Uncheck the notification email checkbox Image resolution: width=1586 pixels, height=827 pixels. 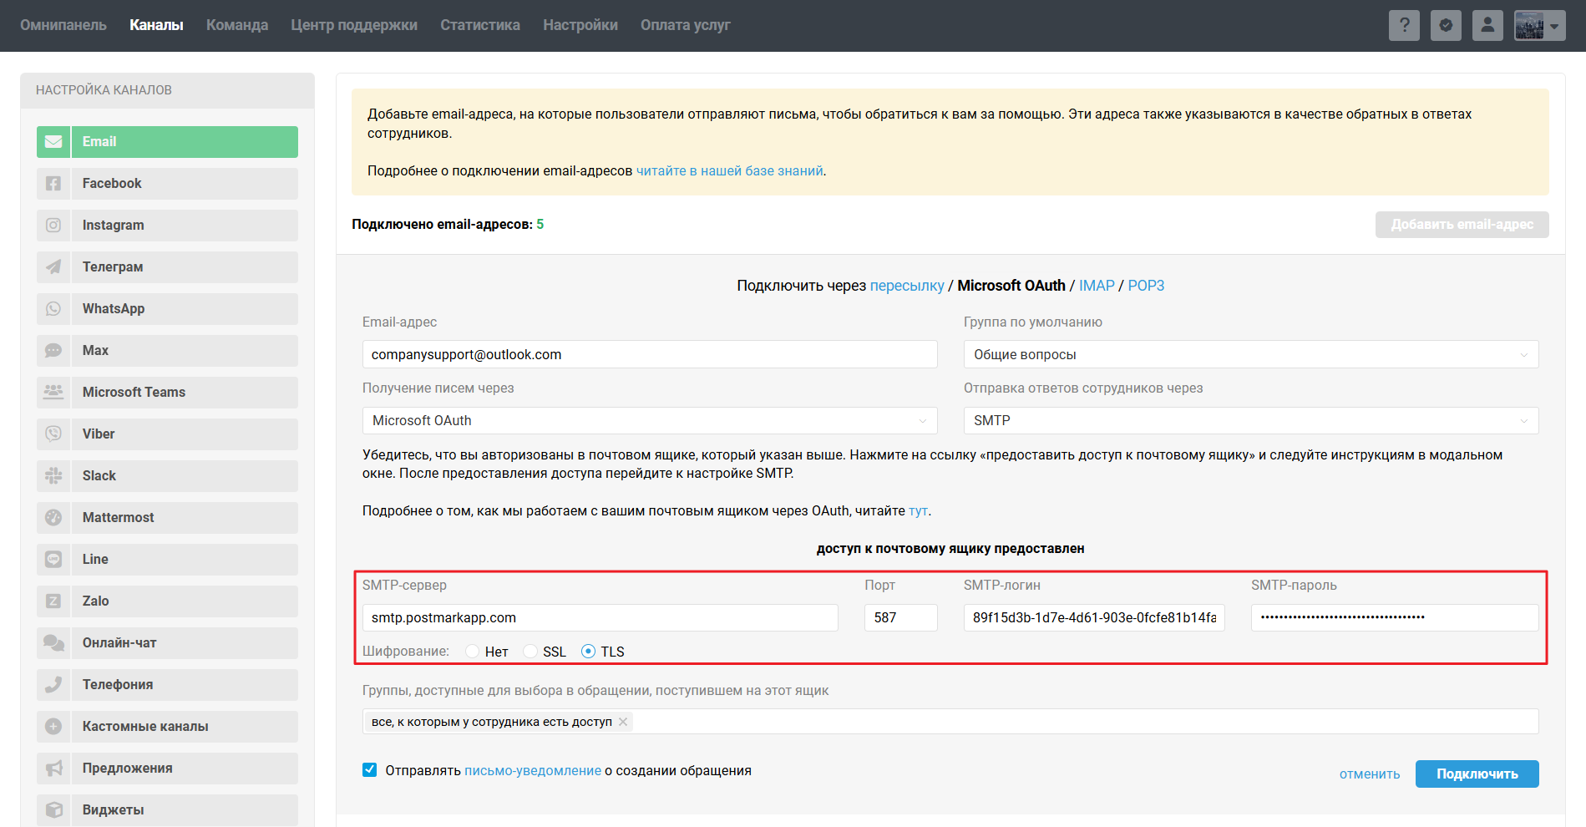369,770
